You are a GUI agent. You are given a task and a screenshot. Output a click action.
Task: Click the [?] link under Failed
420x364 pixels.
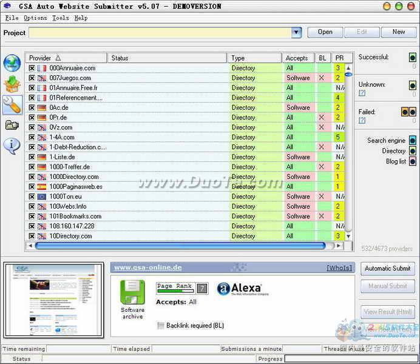click(362, 120)
